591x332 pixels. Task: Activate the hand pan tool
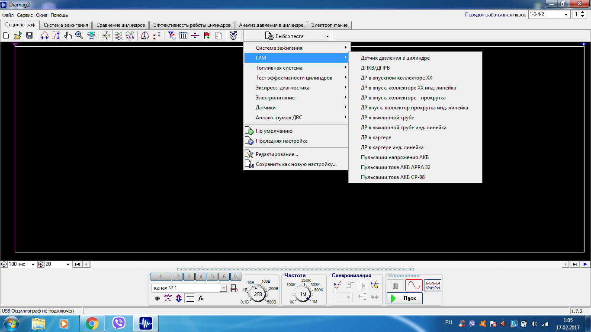coord(68,36)
